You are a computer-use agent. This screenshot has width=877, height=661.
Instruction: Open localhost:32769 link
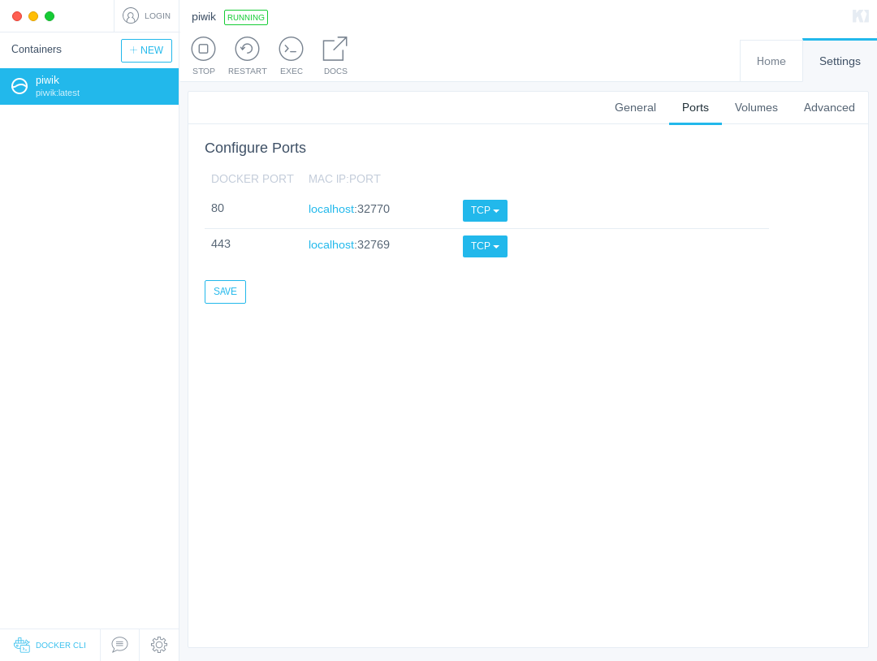tap(349, 245)
